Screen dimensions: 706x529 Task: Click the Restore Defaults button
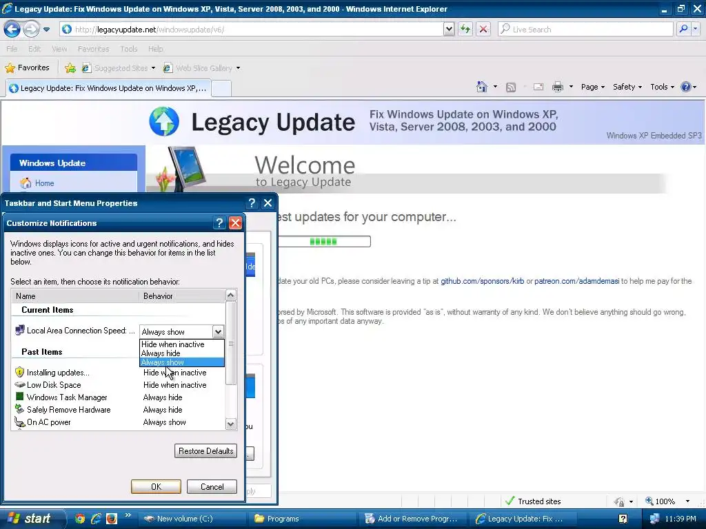[205, 451]
